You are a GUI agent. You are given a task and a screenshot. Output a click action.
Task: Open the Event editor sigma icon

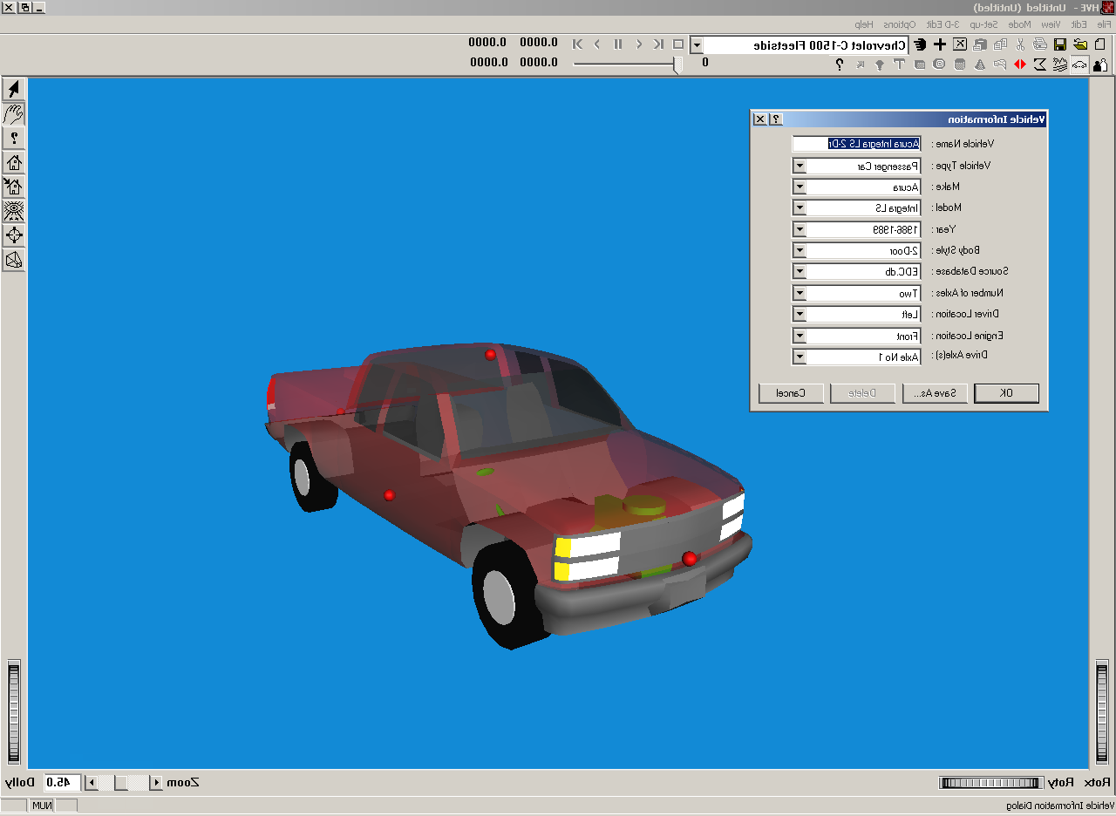point(1039,65)
